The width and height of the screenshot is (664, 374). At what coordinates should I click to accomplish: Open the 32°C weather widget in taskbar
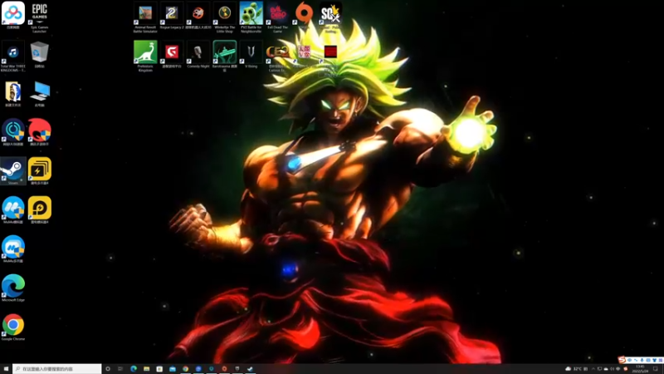tap(576, 369)
